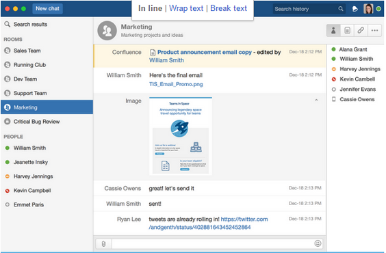386x253 pixels.
Task: Click the New chat button
Action: [47, 9]
